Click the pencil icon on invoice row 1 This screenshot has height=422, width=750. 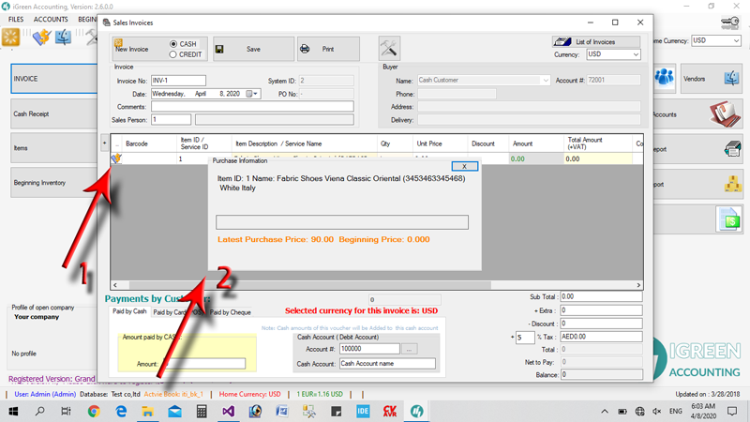tap(116, 158)
